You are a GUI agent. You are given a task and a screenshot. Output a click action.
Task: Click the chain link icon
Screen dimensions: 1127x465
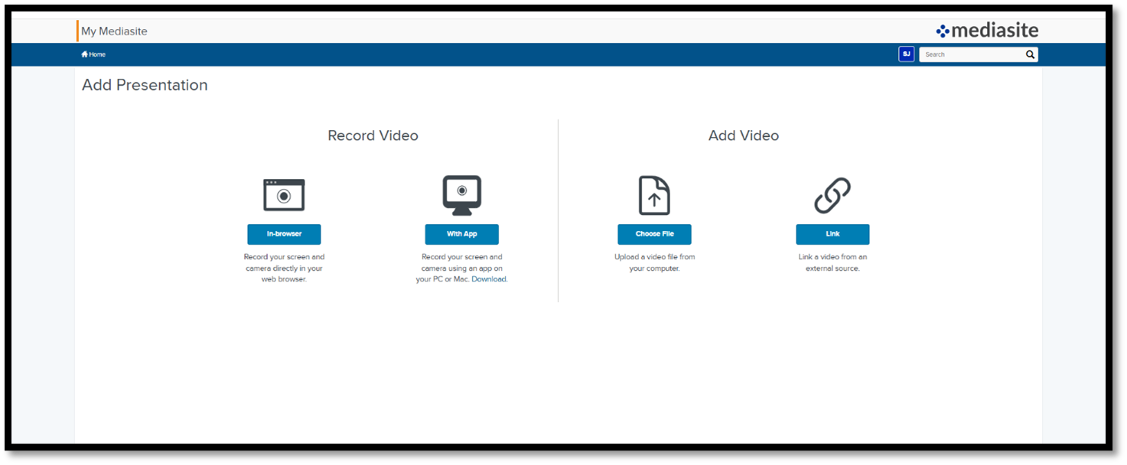(x=832, y=195)
